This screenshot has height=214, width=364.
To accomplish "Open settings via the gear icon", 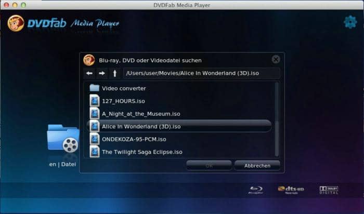I will pos(350,22).
